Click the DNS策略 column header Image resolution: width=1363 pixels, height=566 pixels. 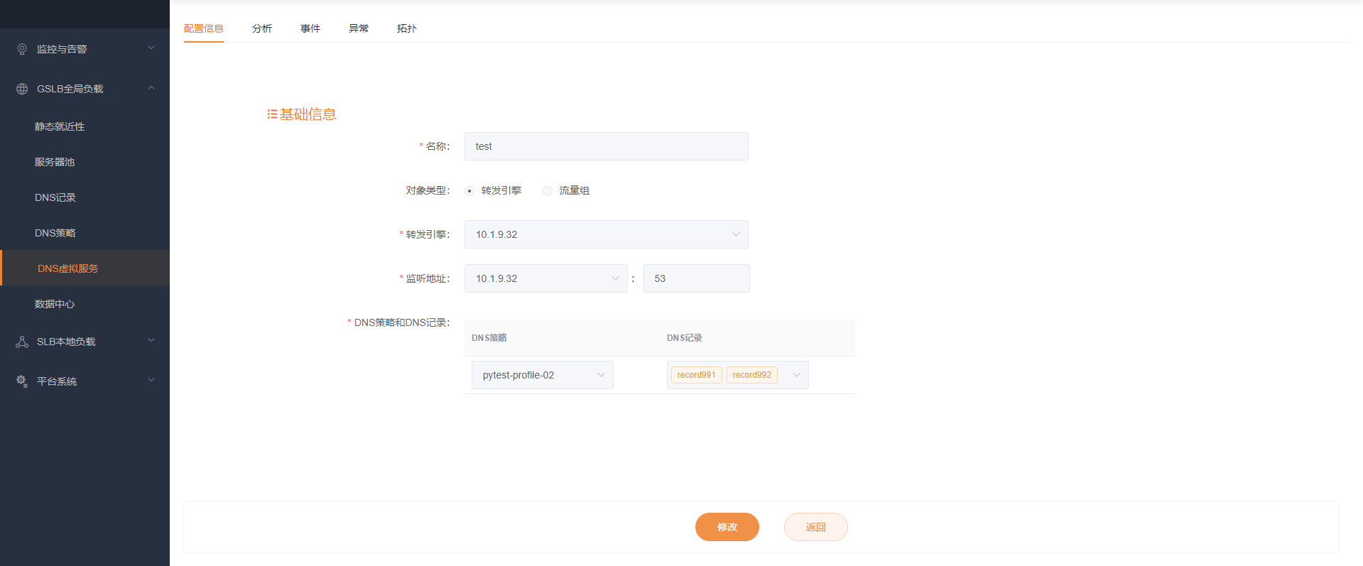[489, 338]
